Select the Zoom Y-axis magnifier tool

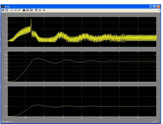(19, 10)
